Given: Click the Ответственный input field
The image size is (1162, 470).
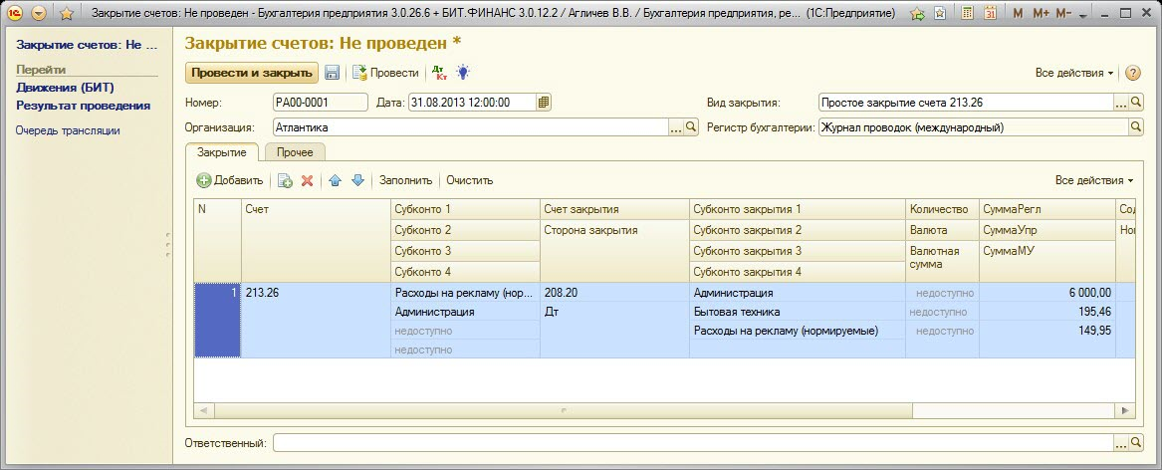Looking at the screenshot, I should pos(692,442).
